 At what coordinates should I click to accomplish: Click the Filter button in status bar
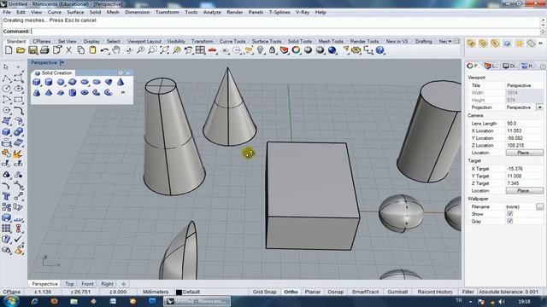[x=468, y=292]
